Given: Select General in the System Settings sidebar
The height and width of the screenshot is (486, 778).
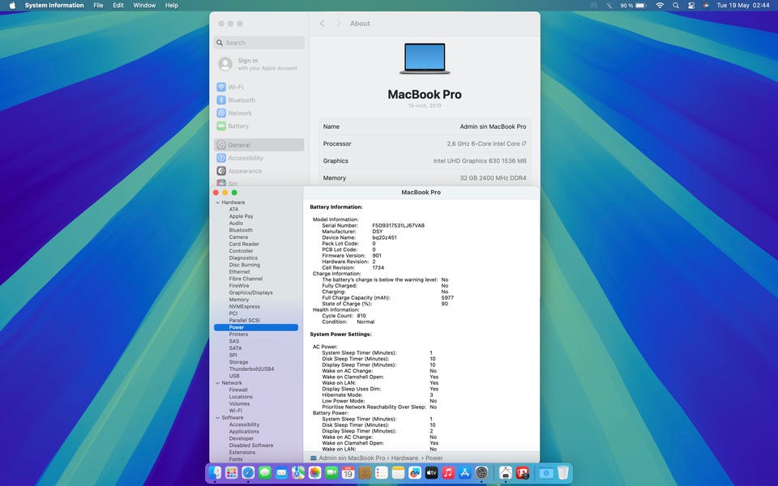Looking at the screenshot, I should 259,145.
